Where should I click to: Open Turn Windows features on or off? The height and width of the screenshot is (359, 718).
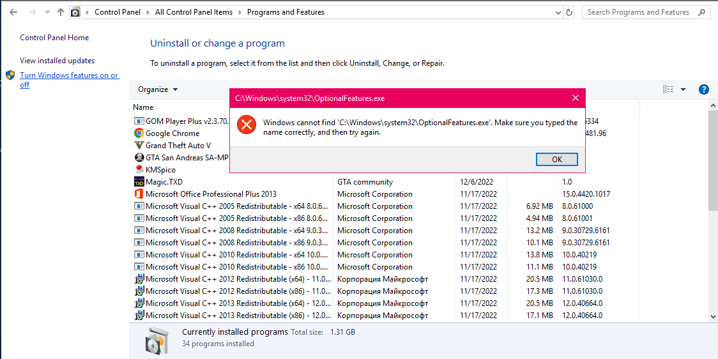click(69, 80)
